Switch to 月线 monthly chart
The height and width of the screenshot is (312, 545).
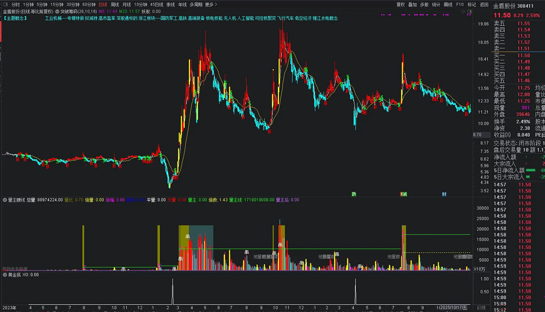coord(127,5)
